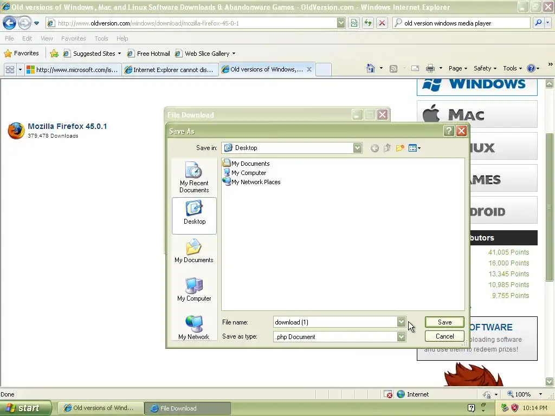Click the Home icon in command bar
Viewport: 555px width, 416px height.
(x=371, y=68)
